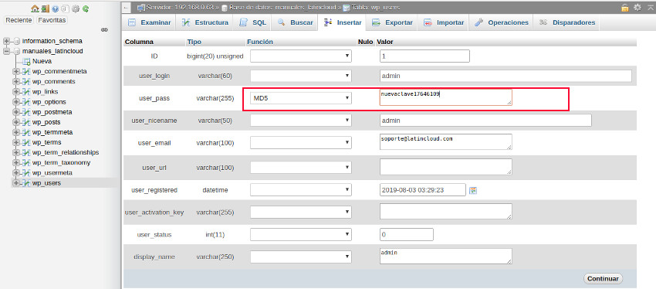Open navigation panel settings gear
The image size is (656, 289).
(76, 8)
